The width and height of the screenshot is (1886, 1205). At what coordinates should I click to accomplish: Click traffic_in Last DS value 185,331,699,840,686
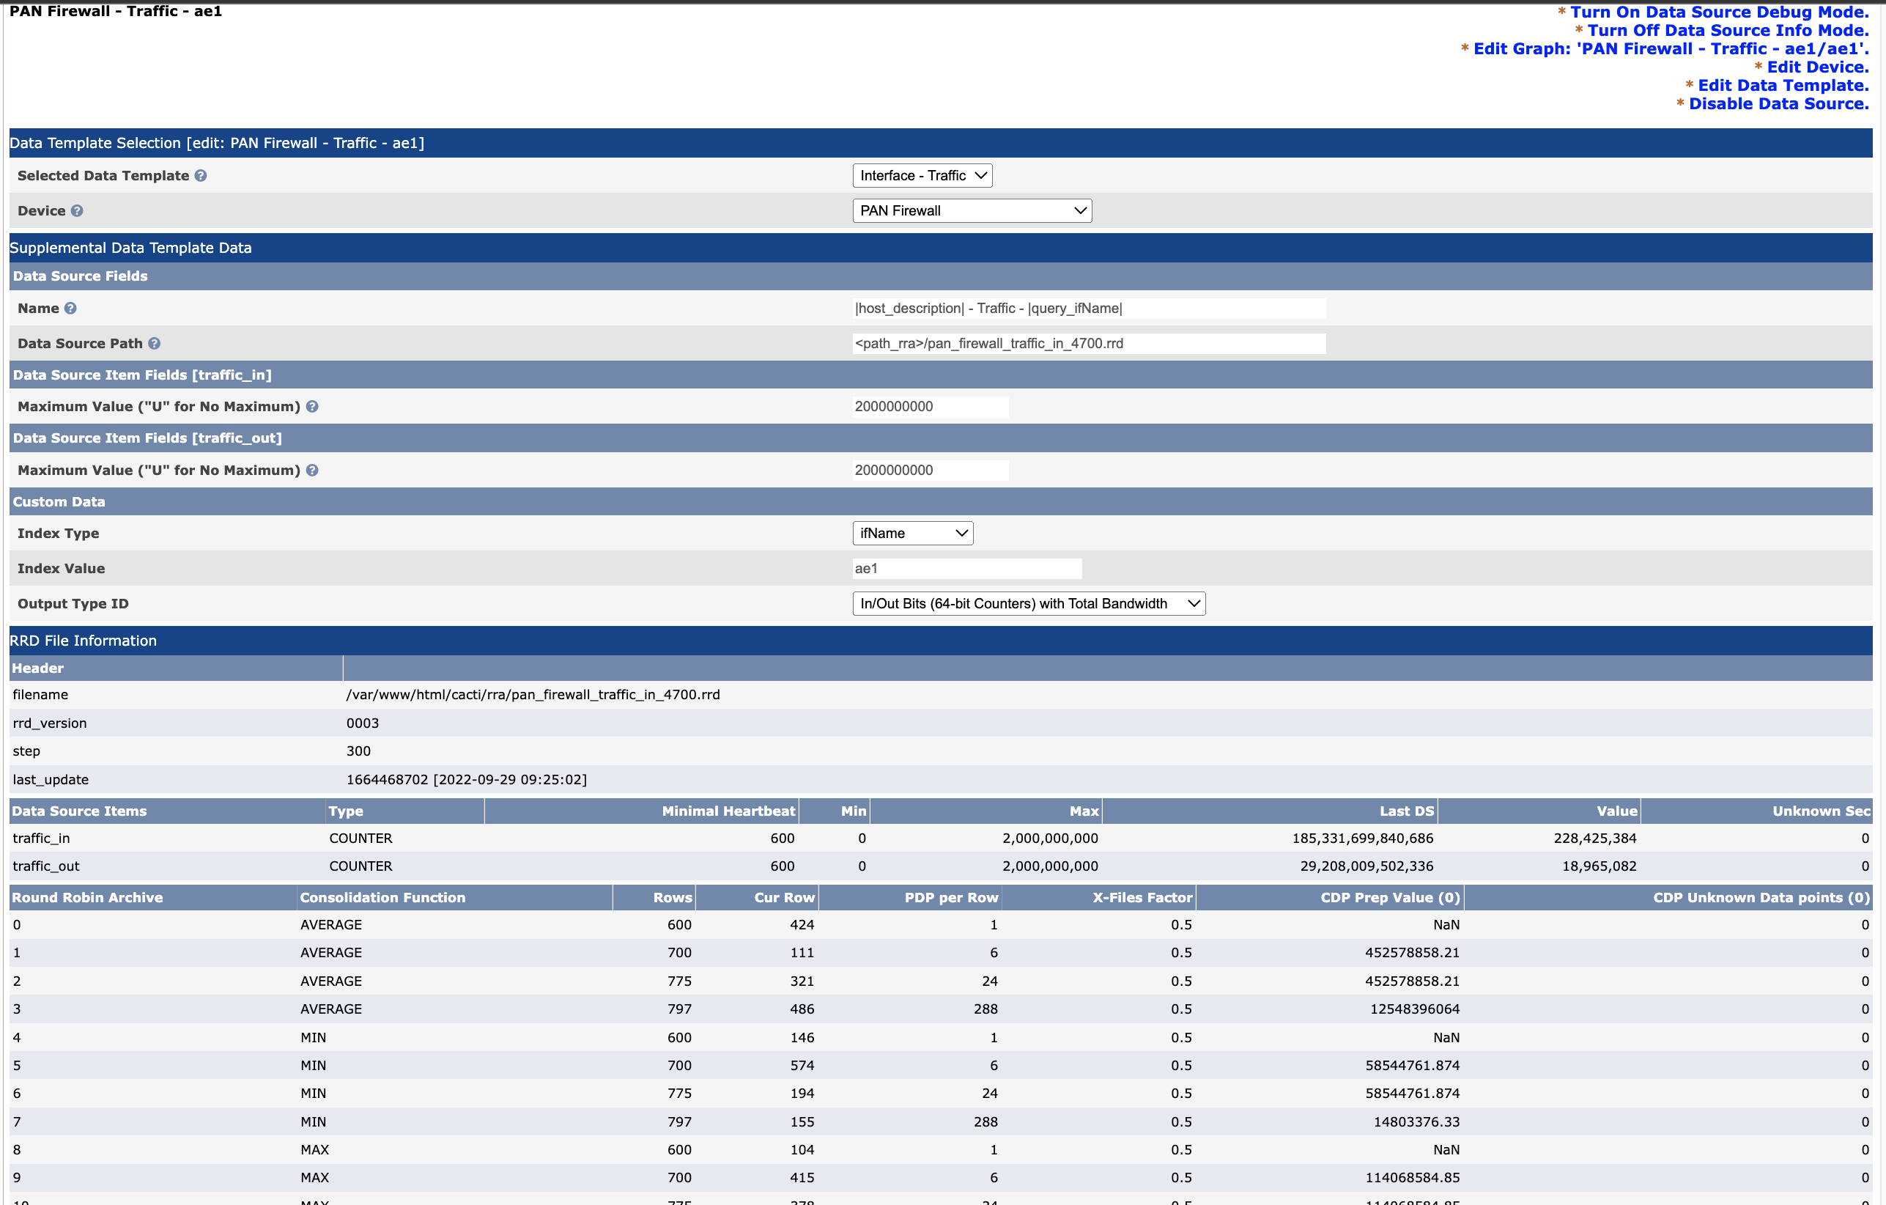tap(1363, 839)
